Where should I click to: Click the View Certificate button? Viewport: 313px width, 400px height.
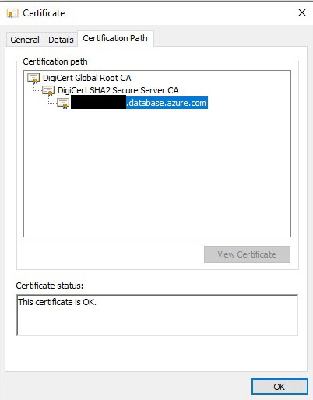tap(247, 254)
